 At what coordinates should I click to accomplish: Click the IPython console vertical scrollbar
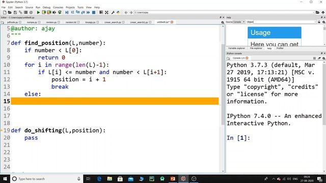(324, 95)
